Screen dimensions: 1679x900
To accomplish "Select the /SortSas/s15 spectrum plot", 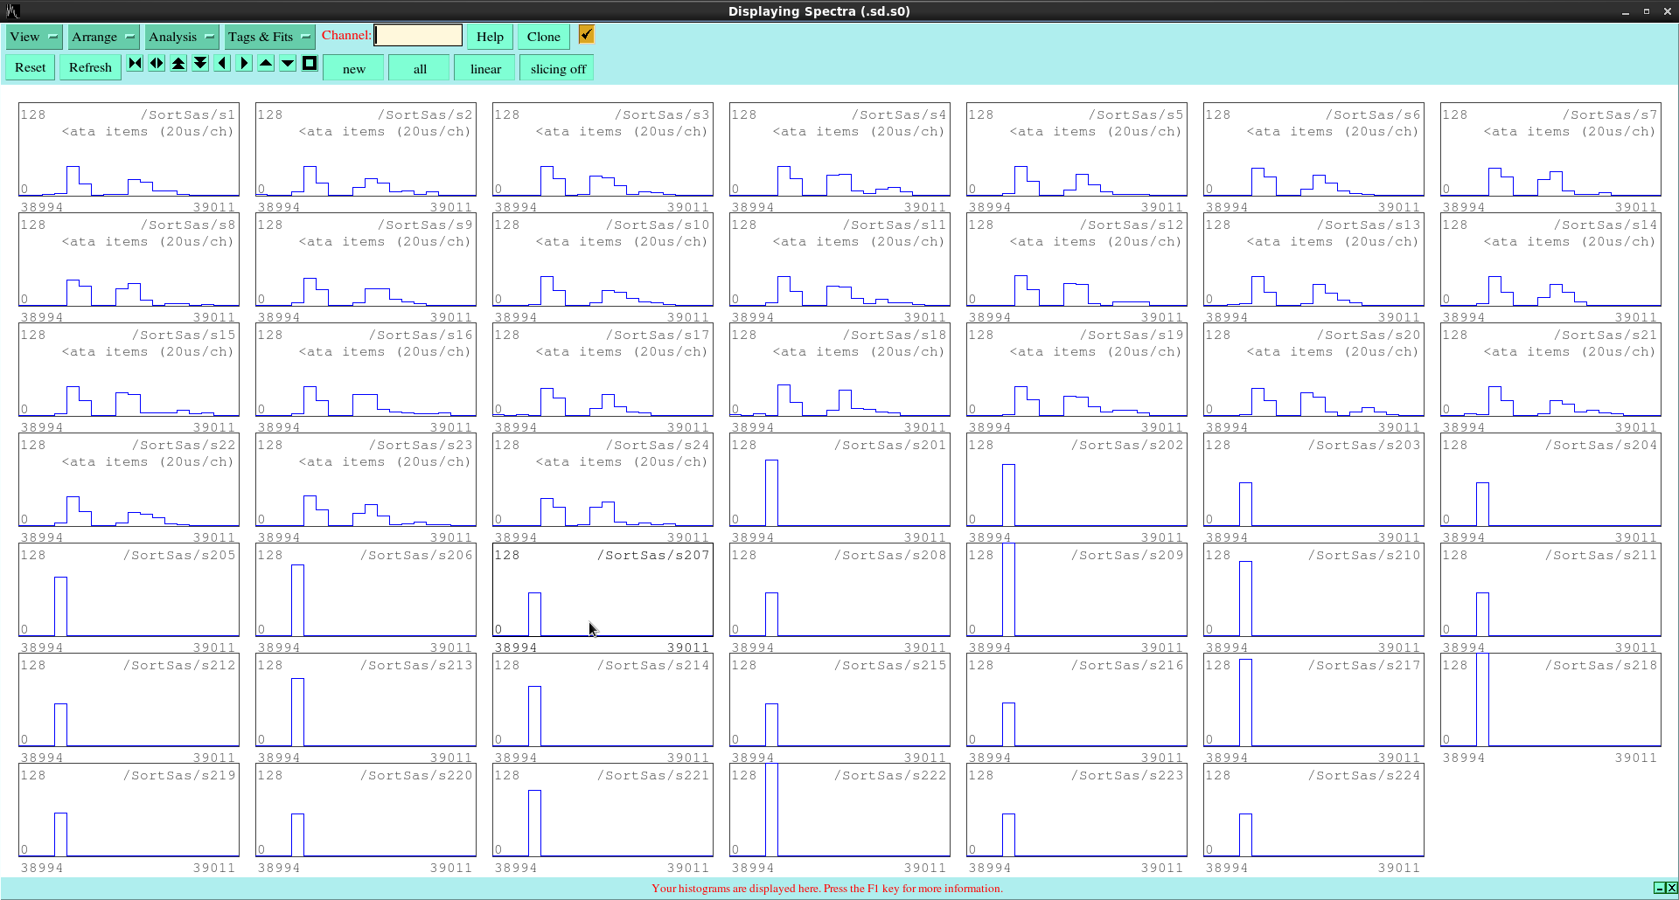I will [129, 370].
